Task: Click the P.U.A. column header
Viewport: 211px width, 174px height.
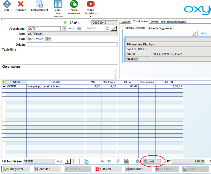Action: [128, 82]
